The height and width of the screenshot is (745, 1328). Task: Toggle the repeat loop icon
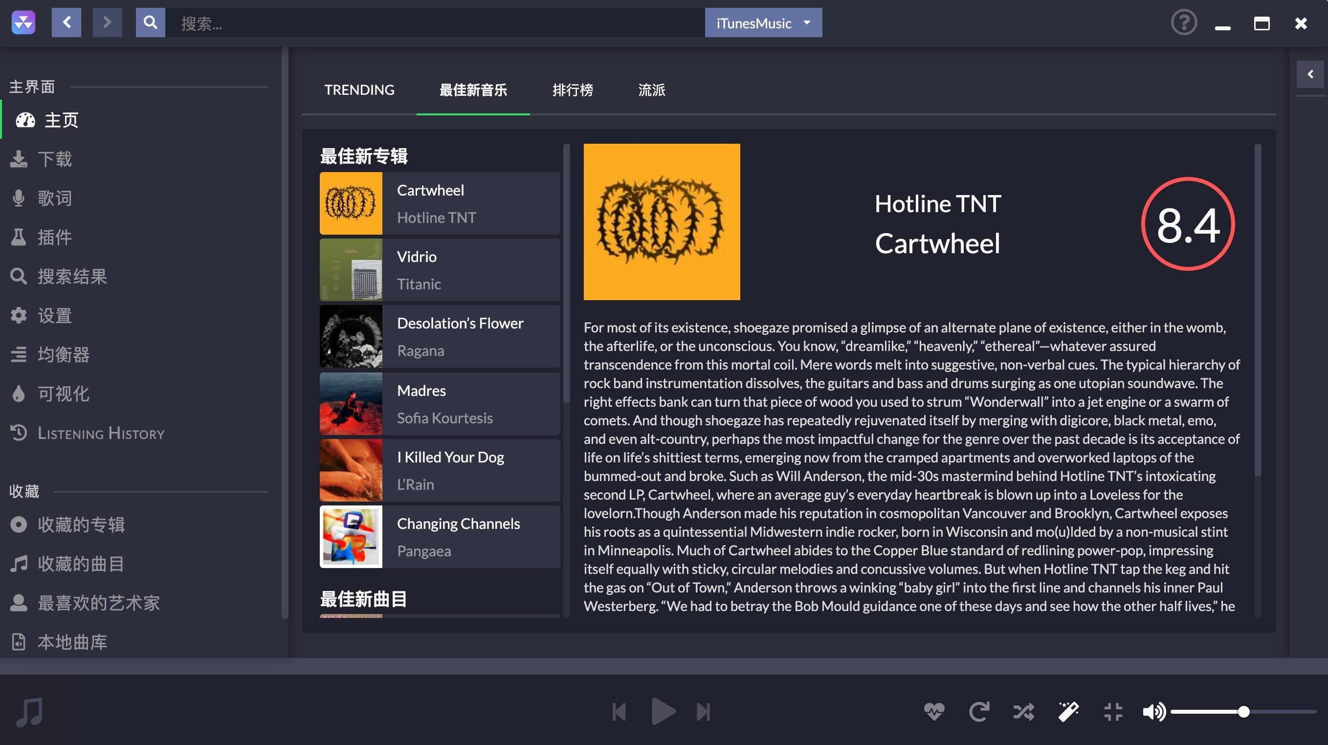(978, 712)
